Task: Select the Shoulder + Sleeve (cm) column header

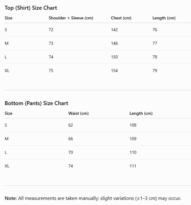Action: (x=71, y=18)
